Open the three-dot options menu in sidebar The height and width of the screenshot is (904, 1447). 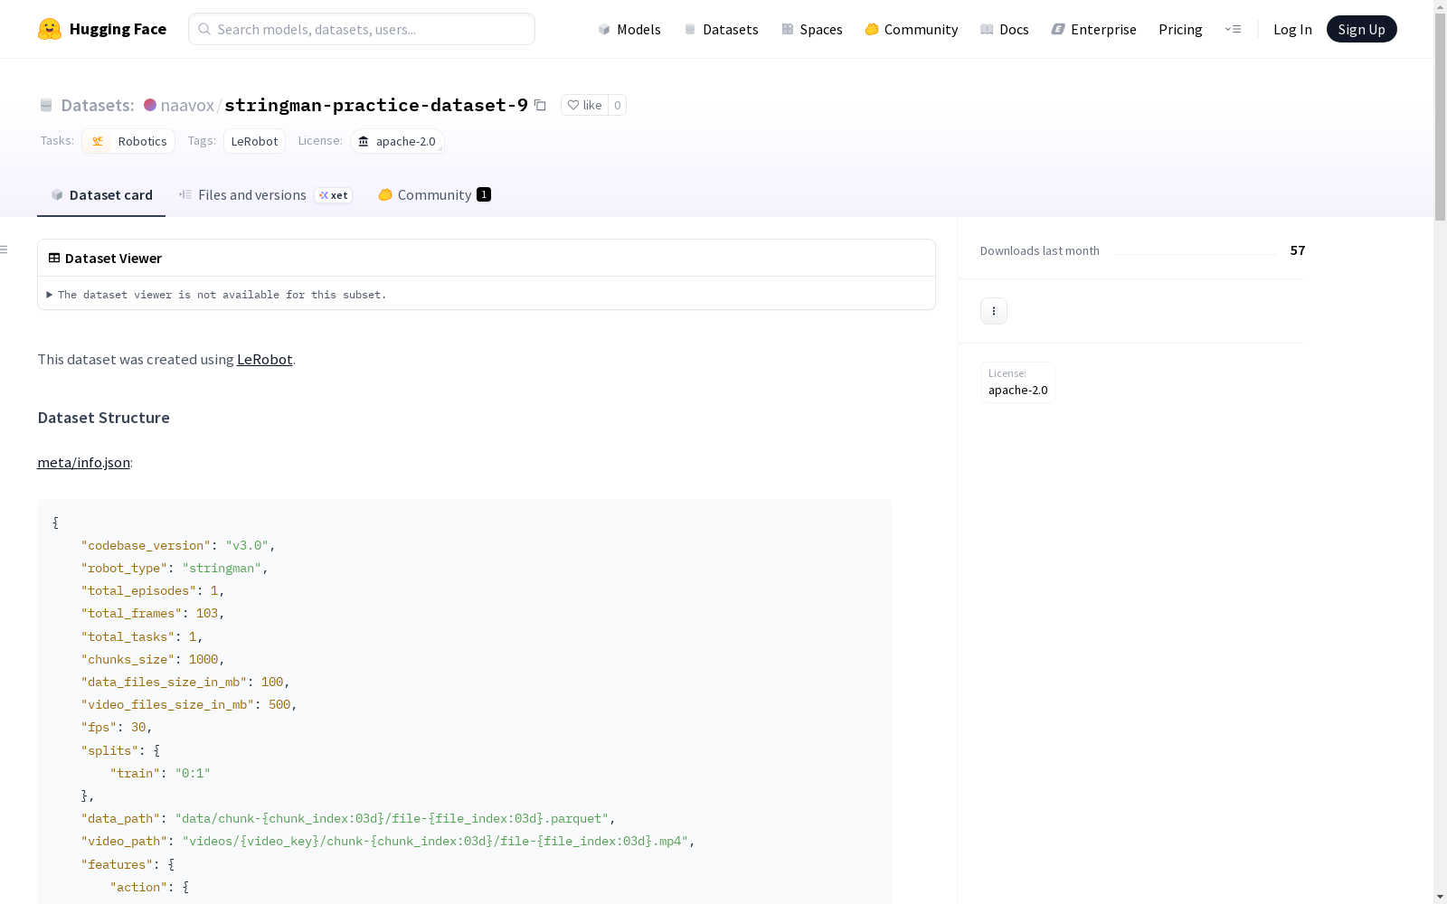pos(994,311)
